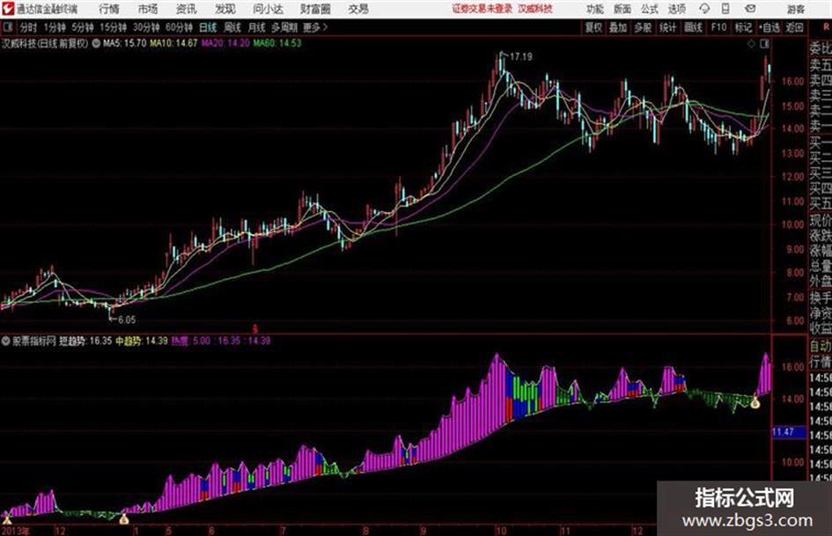Toggle the left side panel icon
Viewport: 832px width, 536px height.
[7, 27]
